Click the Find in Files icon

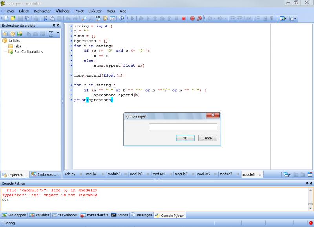(105, 18)
